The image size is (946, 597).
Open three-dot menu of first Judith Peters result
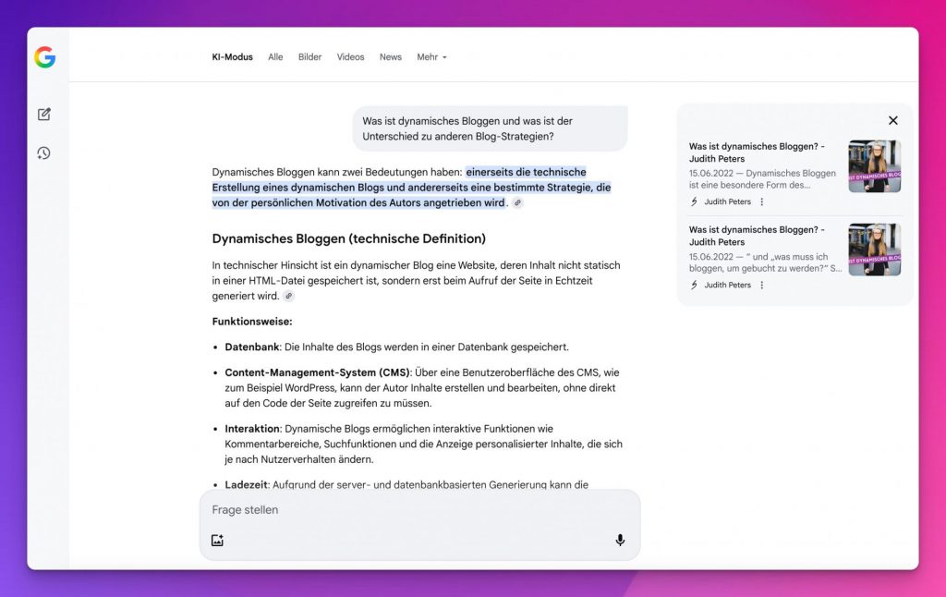[x=762, y=201]
